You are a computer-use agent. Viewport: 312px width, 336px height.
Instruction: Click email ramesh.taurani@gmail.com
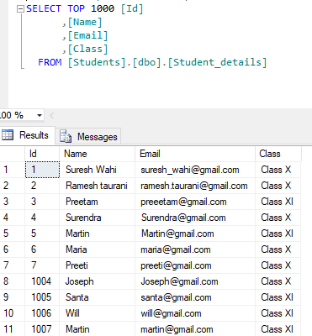pos(195,186)
